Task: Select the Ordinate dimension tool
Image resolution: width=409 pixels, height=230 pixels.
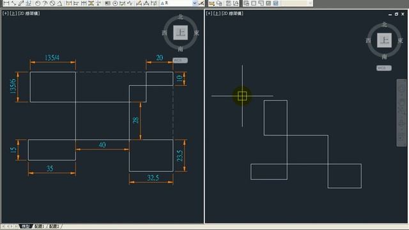Action: click(28, 3)
